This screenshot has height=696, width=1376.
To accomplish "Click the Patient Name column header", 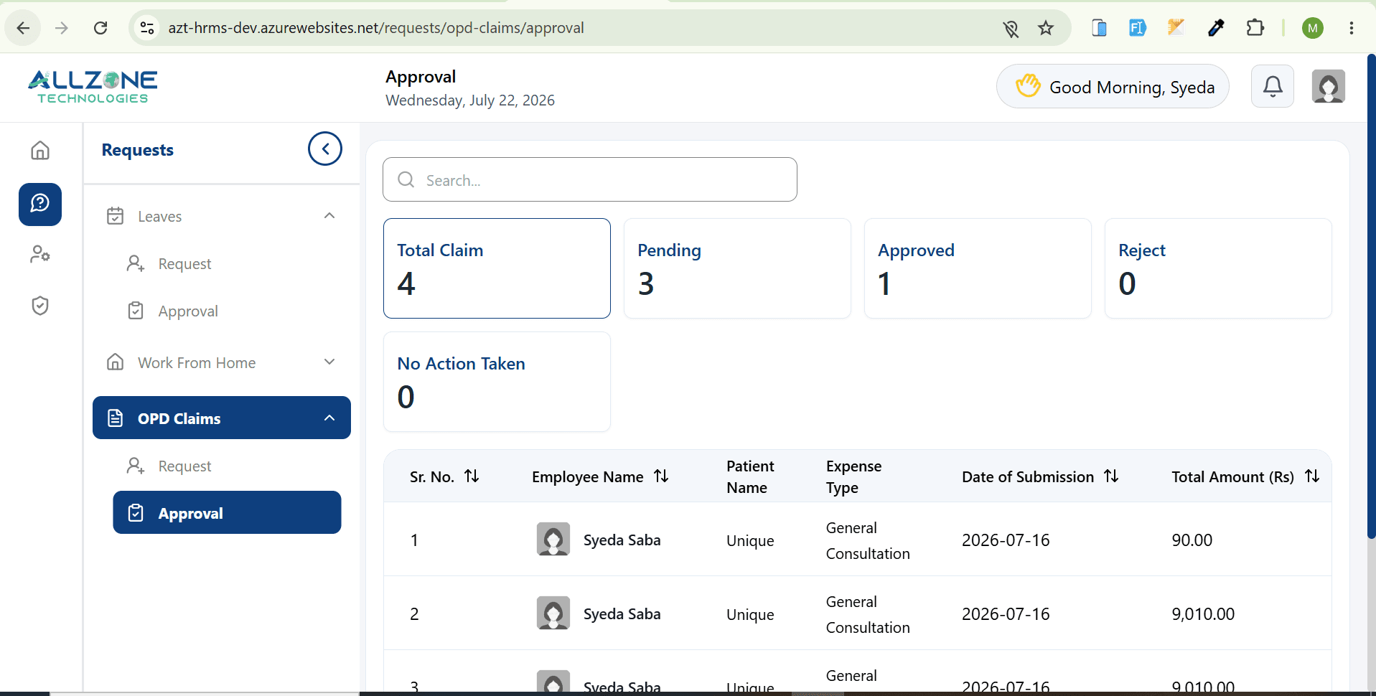I will point(750,476).
